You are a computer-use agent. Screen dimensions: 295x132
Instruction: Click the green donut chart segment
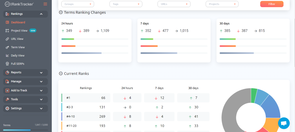(253, 95)
